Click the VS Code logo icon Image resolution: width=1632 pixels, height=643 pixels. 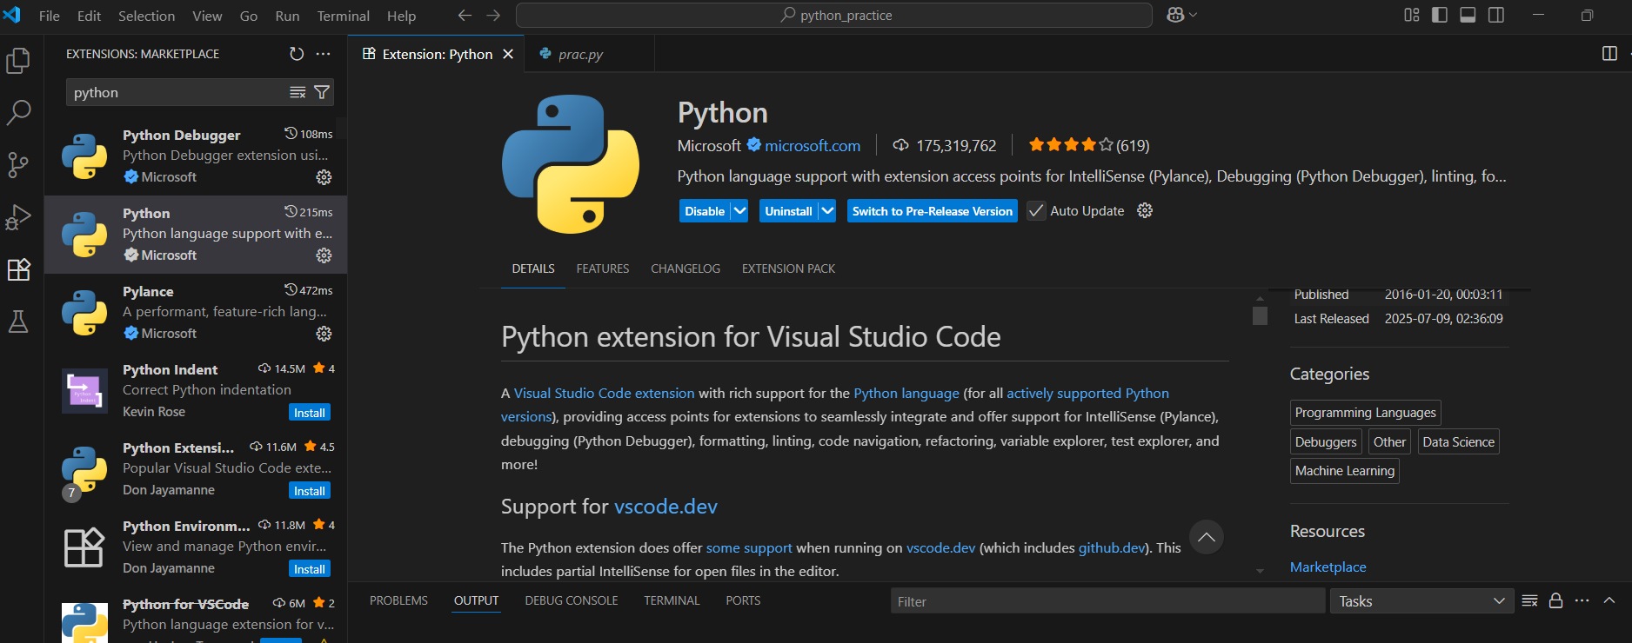pos(12,16)
